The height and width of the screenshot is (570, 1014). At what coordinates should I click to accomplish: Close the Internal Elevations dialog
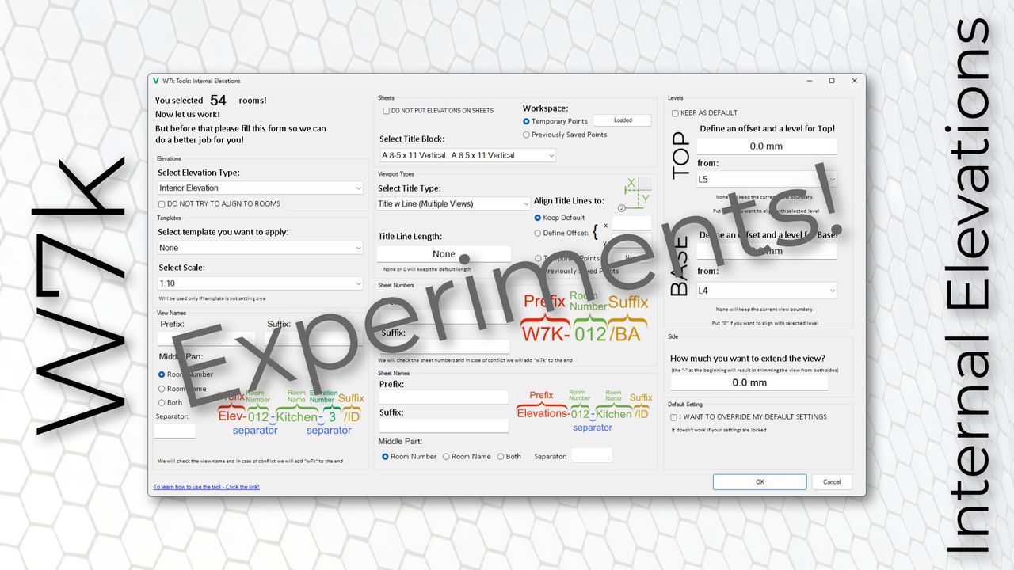pyautogui.click(x=855, y=81)
